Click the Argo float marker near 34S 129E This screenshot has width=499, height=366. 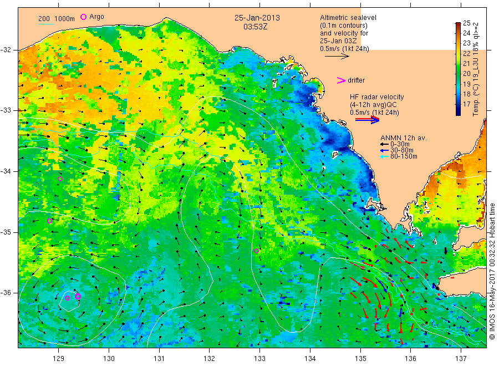[60, 179]
